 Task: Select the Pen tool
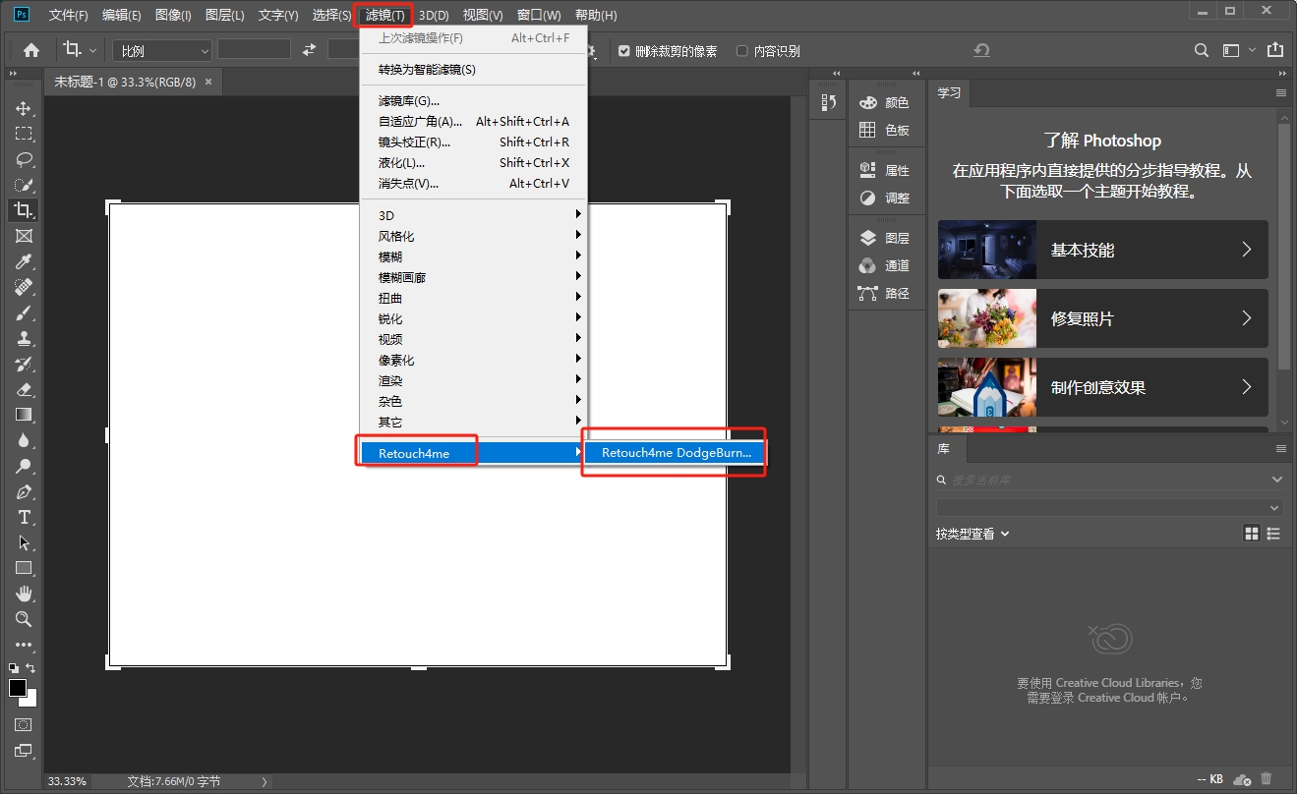(24, 491)
